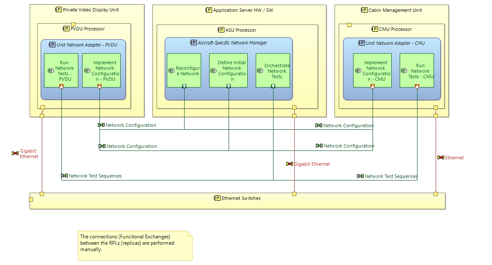Select the Define Initial Network Configuration function
492x265 pixels.
pos(229,70)
